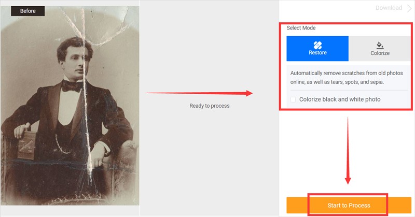The image size is (415, 217).
Task: Click the Before label on photo
Action: (28, 11)
